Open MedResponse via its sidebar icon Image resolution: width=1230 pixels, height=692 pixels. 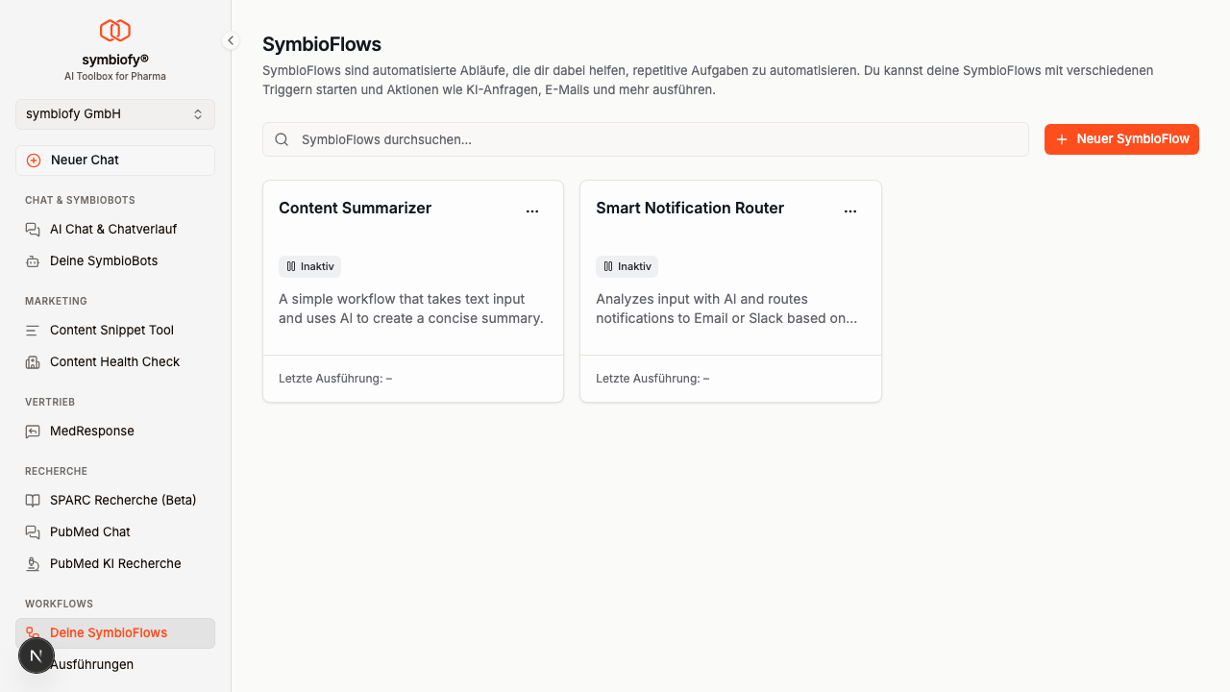(33, 431)
